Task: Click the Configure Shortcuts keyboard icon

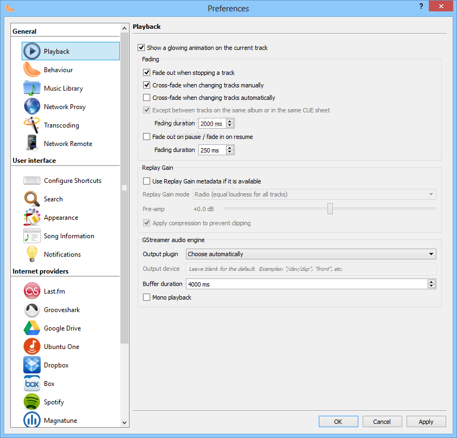Action: [x=32, y=180]
